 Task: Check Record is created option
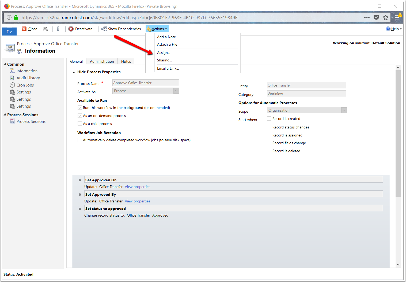(x=269, y=119)
